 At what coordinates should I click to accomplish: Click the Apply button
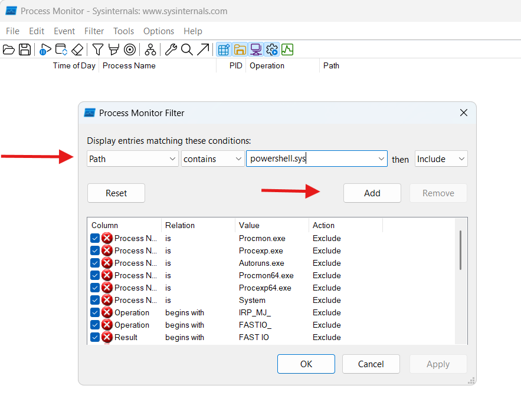[438, 364]
